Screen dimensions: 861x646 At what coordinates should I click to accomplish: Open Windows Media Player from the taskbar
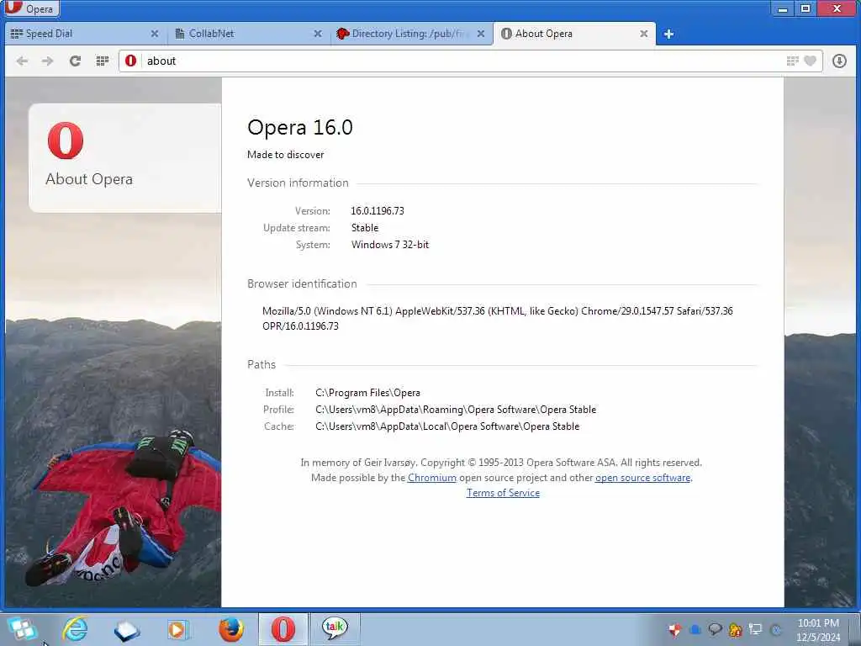[177, 629]
